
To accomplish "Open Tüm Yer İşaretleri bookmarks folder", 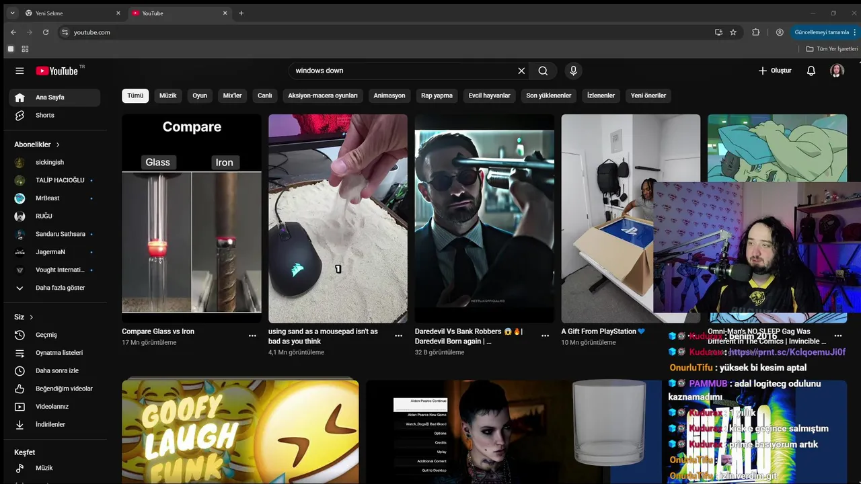I will pyautogui.click(x=832, y=49).
